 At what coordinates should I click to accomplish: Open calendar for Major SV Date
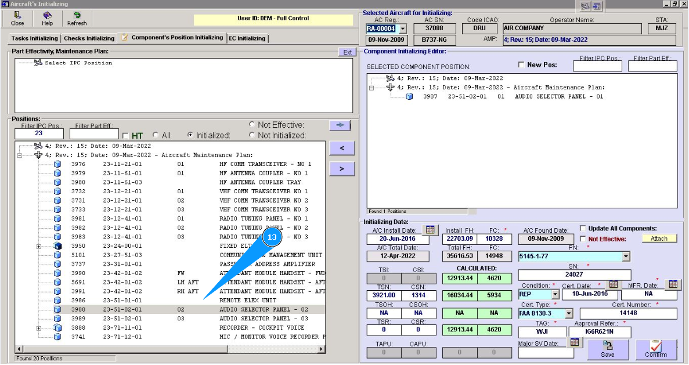[574, 342]
